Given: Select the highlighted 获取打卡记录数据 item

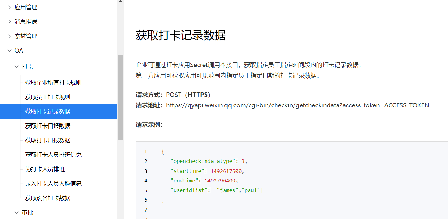Looking at the screenshot, I should 48,111.
